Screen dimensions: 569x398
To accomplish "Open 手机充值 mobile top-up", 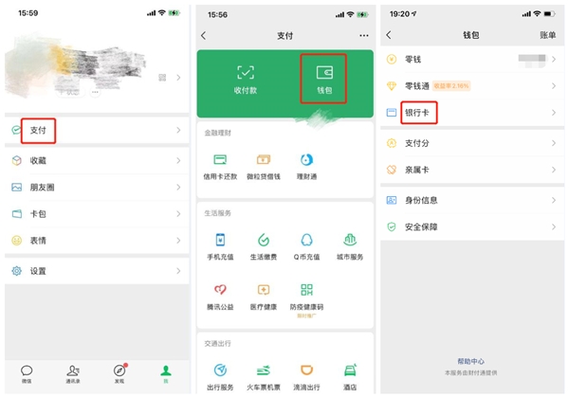I will click(x=220, y=247).
